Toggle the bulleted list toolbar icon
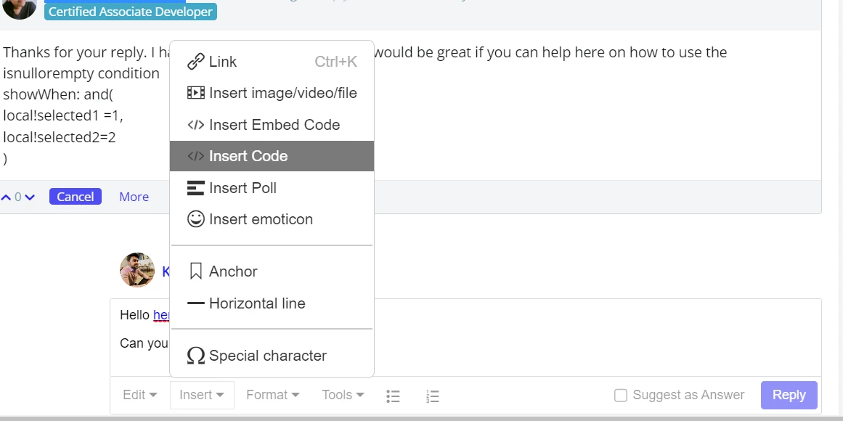843x421 pixels. 393,396
